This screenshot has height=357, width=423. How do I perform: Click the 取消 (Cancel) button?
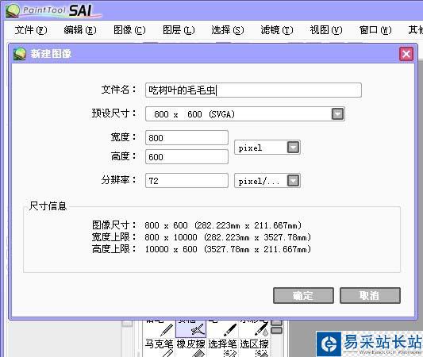(370, 296)
